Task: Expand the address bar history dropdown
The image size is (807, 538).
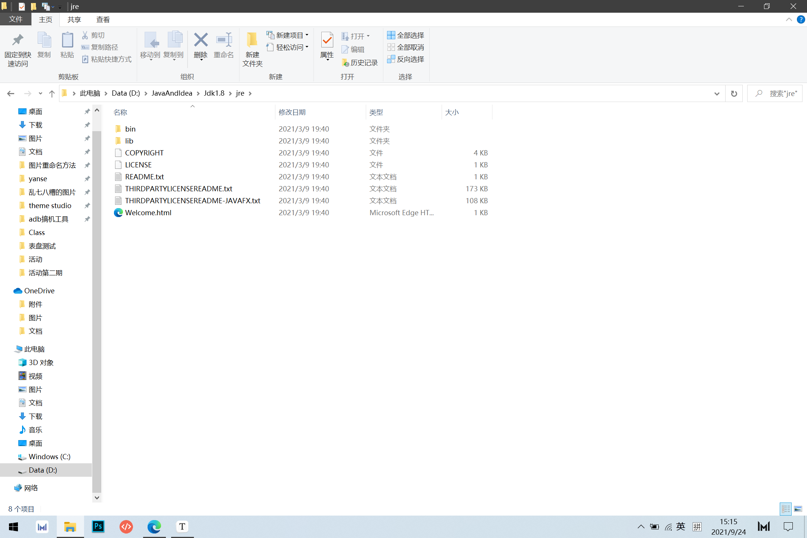Action: click(717, 93)
